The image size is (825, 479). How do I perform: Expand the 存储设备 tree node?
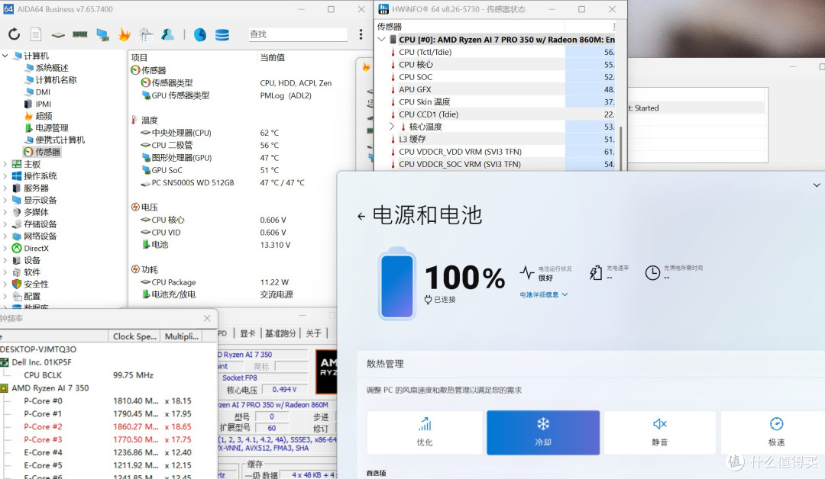point(5,224)
